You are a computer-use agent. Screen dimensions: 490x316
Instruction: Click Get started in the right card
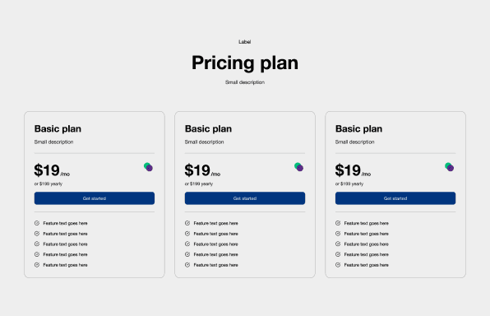point(395,198)
